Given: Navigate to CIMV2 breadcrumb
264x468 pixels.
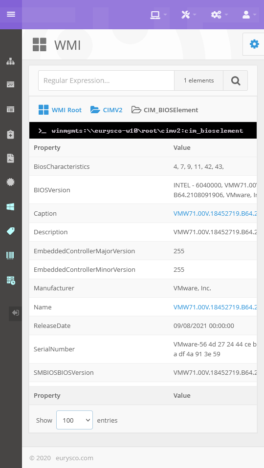Looking at the screenshot, I should click(107, 110).
